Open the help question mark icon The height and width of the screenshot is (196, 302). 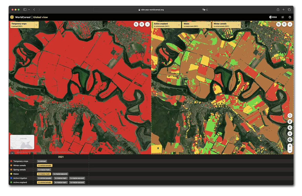290,17
